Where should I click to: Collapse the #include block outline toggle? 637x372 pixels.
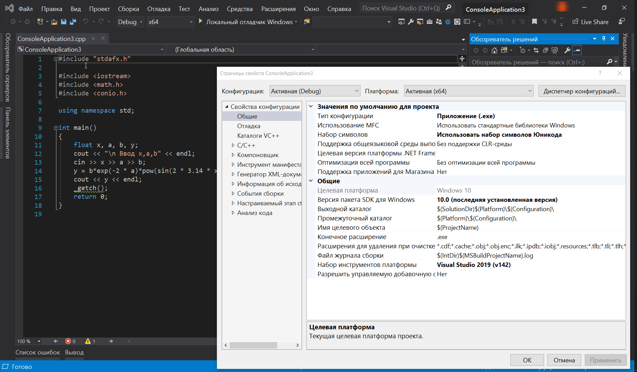point(56,59)
